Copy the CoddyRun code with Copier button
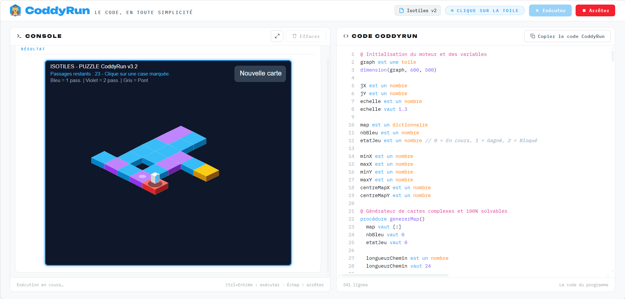The height and width of the screenshot is (299, 625). [x=567, y=36]
